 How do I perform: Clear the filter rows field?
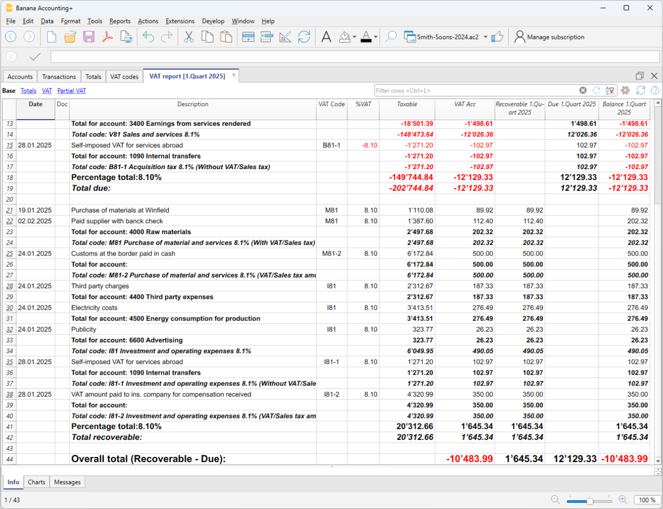tap(583, 90)
